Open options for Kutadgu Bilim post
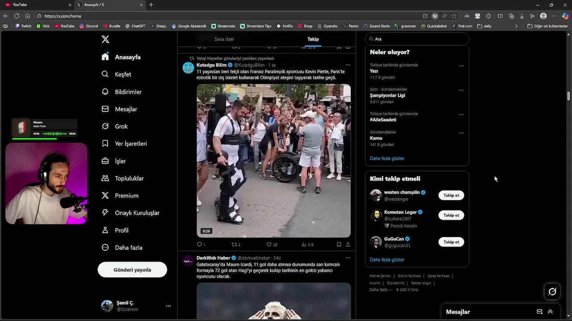Viewport: 572px width, 321px height. coord(348,65)
